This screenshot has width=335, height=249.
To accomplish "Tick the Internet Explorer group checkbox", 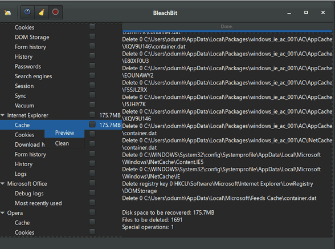I will click(x=92, y=115).
